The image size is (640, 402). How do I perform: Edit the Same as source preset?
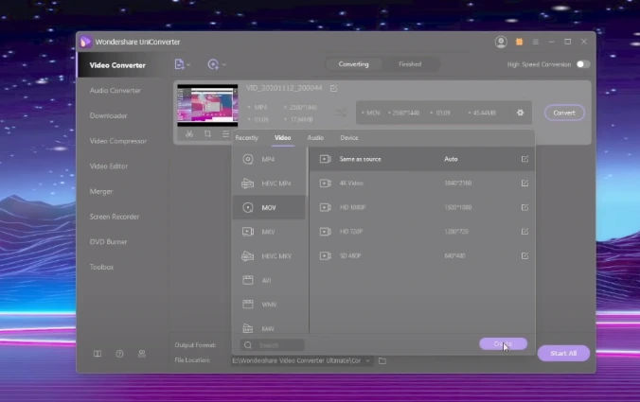(x=524, y=159)
